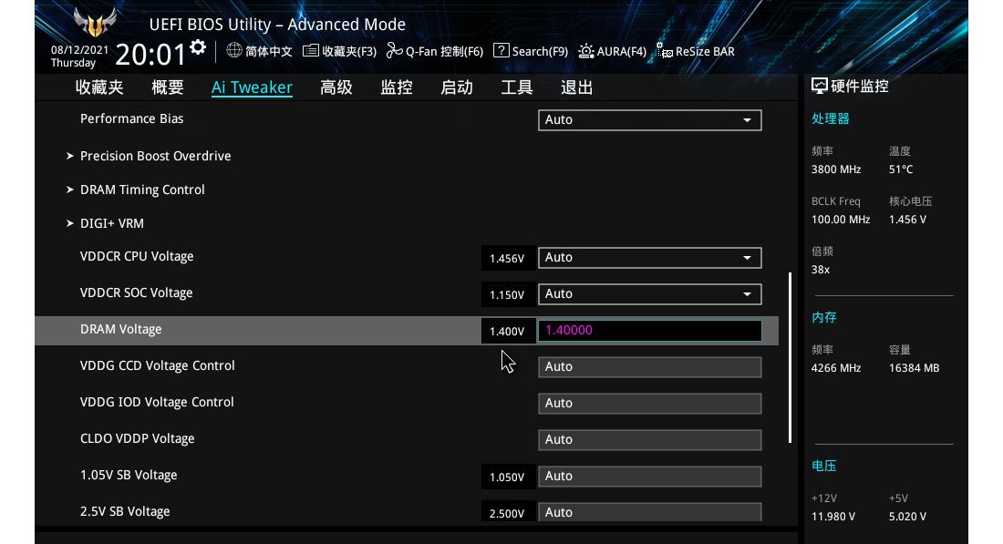Open the VDDCR CPU Voltage dropdown
Viewport: 1003px width, 544px height.
649,258
